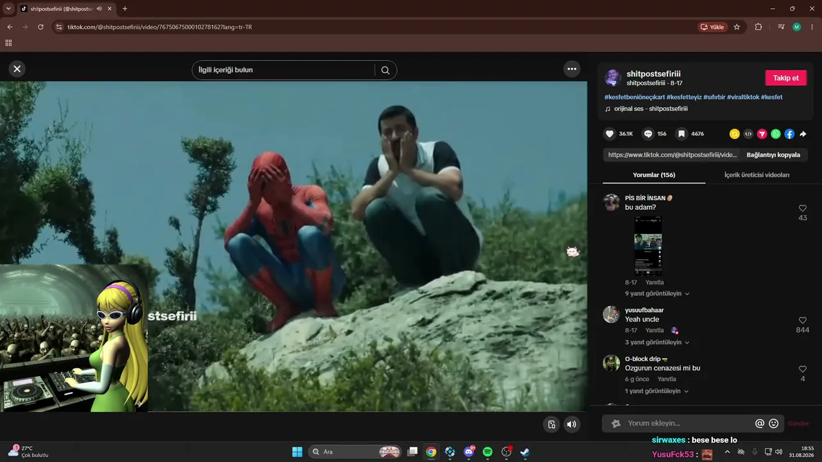Screen dimensions: 822x462
Task: Expand 9 replies under 'bu adam?' comment
Action: coord(658,294)
